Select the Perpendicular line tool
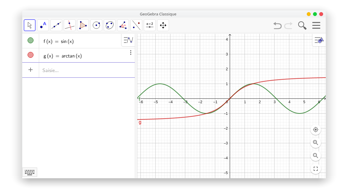This screenshot has height=191, width=348. [x=70, y=25]
